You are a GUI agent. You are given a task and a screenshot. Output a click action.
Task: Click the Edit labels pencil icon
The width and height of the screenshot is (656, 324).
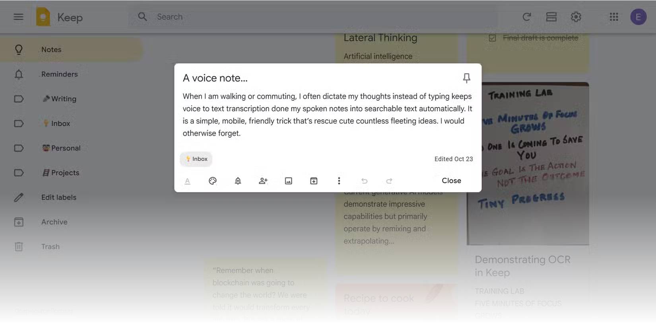(19, 197)
